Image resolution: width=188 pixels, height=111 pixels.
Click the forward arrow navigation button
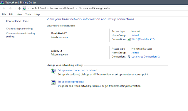pos(10,8)
